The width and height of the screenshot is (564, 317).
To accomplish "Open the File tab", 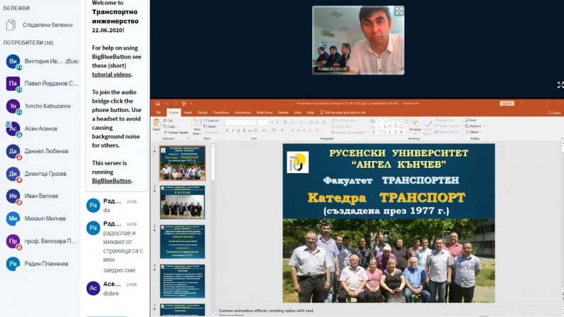I will click(x=158, y=113).
